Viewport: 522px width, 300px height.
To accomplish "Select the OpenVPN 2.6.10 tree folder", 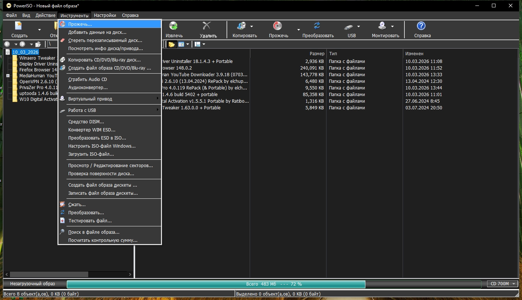I will pos(38,82).
